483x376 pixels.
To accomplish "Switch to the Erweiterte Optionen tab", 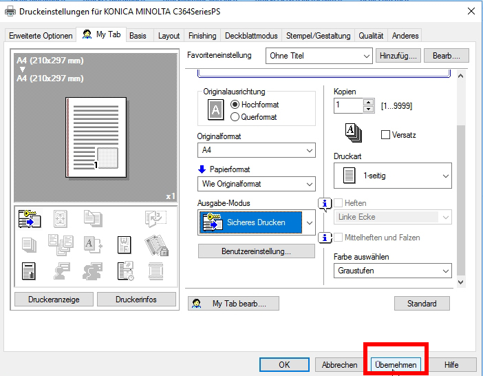I will 41,36.
